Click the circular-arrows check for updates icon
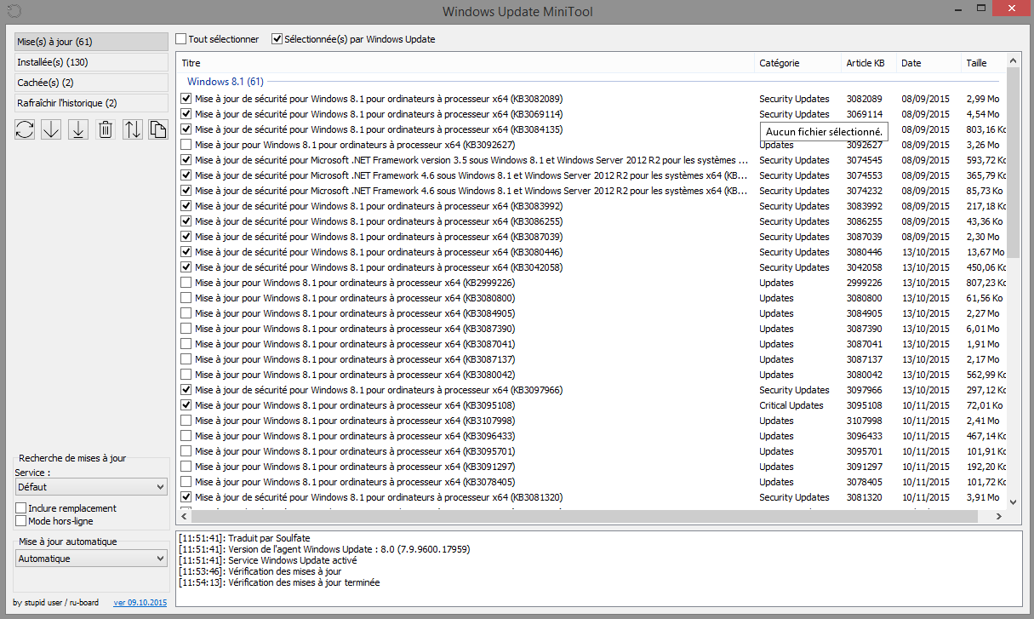This screenshot has width=1034, height=619. 25,129
